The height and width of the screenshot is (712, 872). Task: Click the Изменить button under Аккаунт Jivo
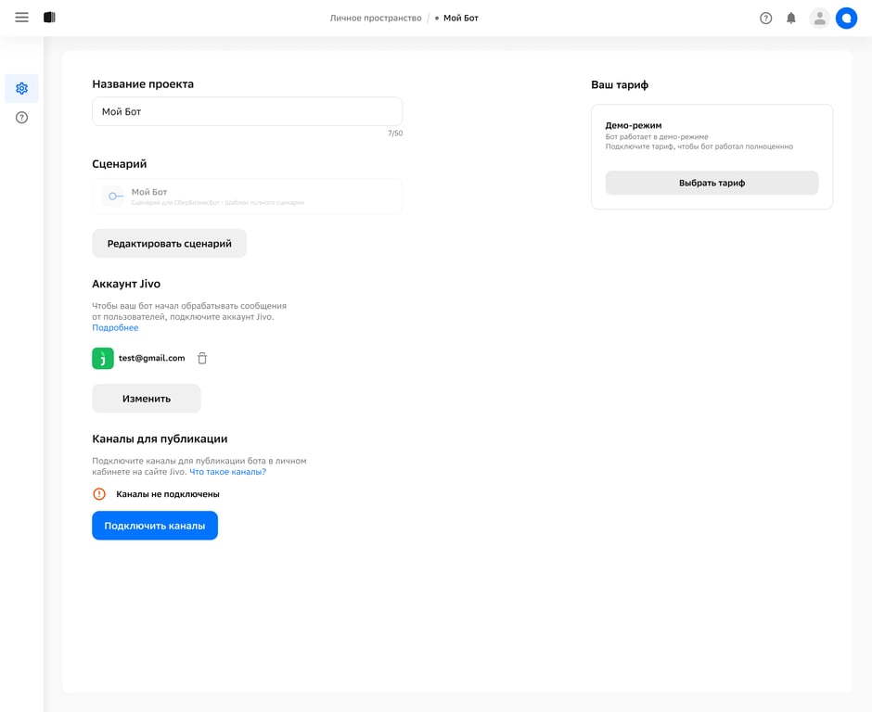pyautogui.click(x=147, y=398)
